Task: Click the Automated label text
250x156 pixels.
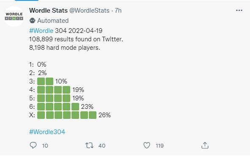Action: point(53,21)
